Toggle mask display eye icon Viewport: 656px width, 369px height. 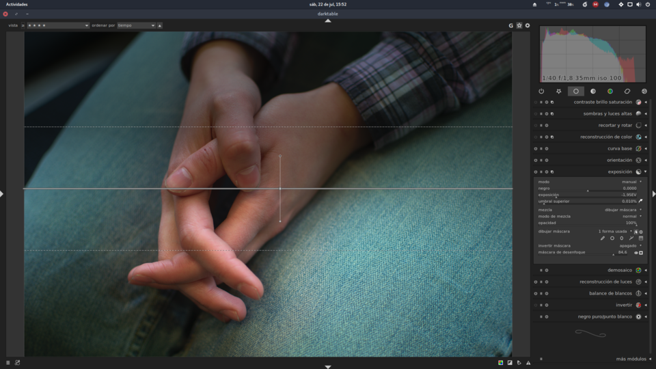click(636, 253)
